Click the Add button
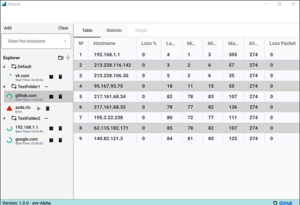 (8, 28)
